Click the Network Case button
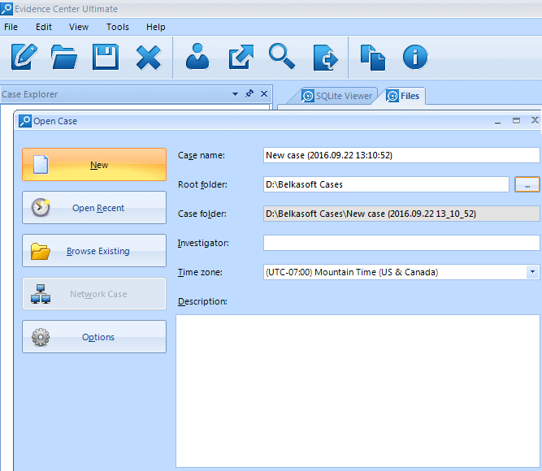The image size is (542, 471). click(94, 294)
